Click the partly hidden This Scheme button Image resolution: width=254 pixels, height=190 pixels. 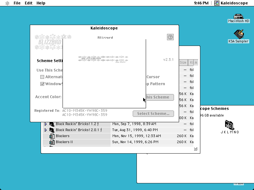(160, 97)
